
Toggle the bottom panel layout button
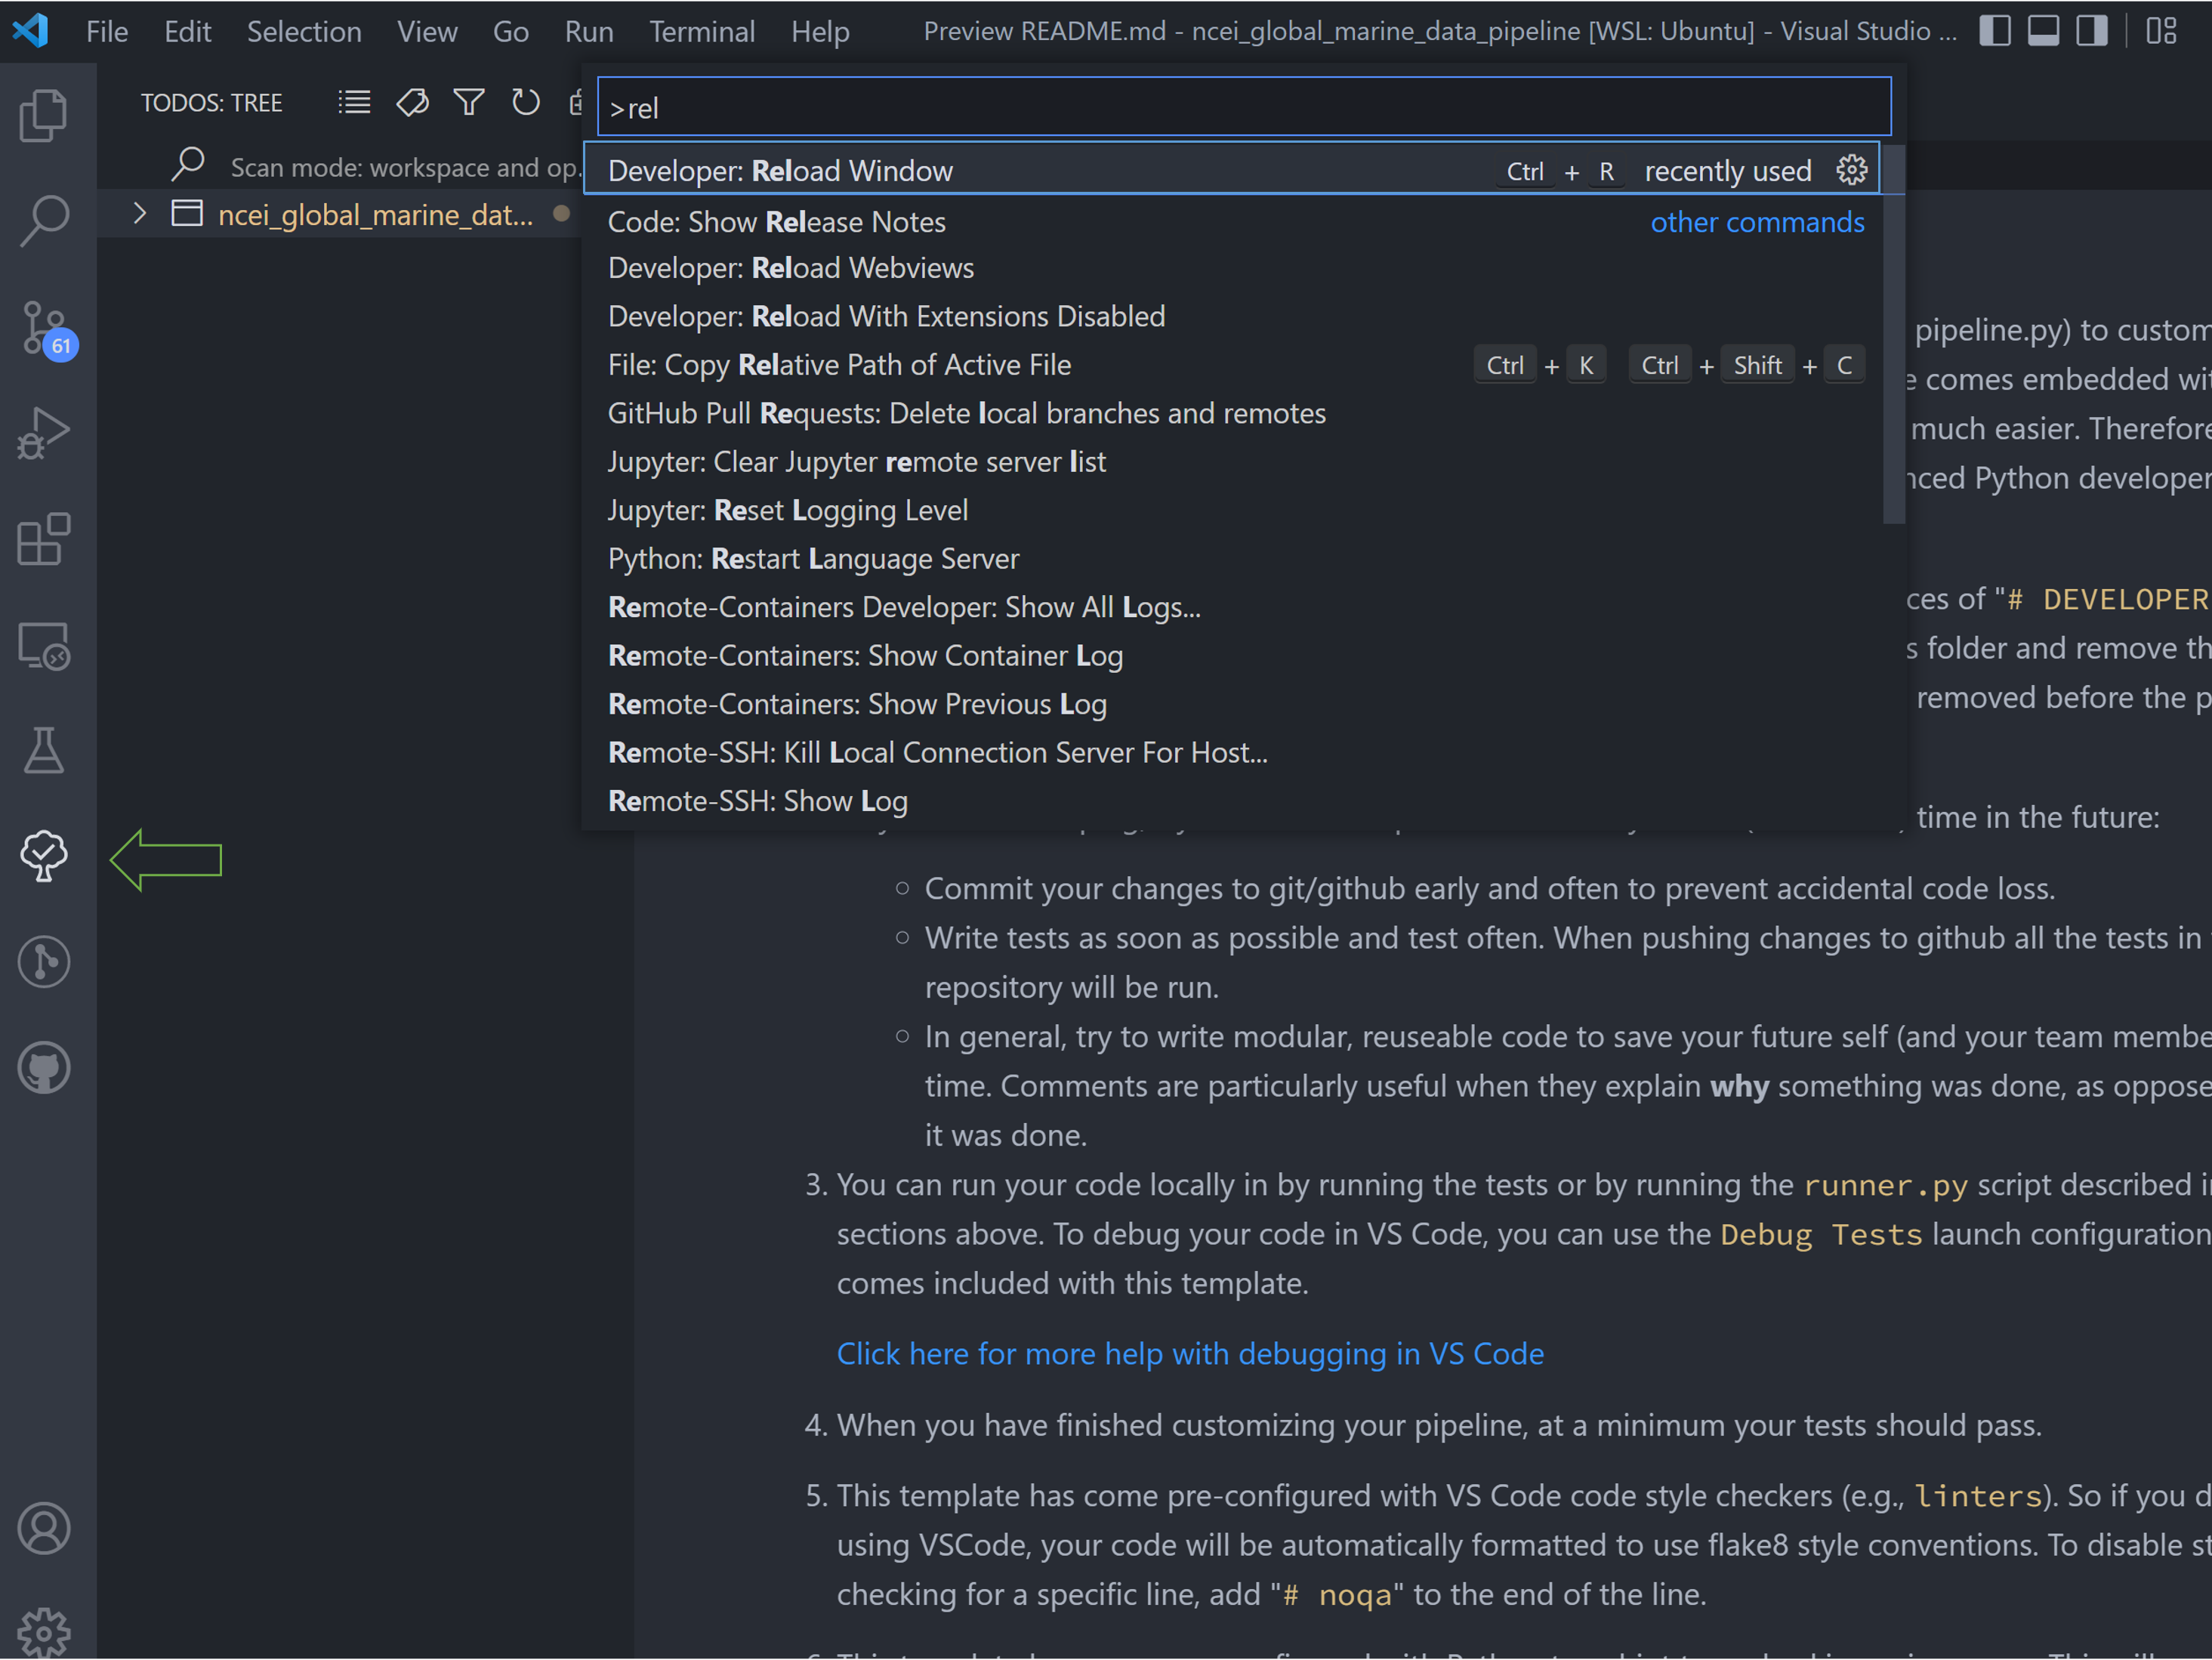click(2043, 31)
